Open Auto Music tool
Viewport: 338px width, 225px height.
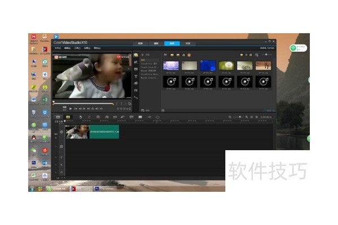[x=115, y=117]
